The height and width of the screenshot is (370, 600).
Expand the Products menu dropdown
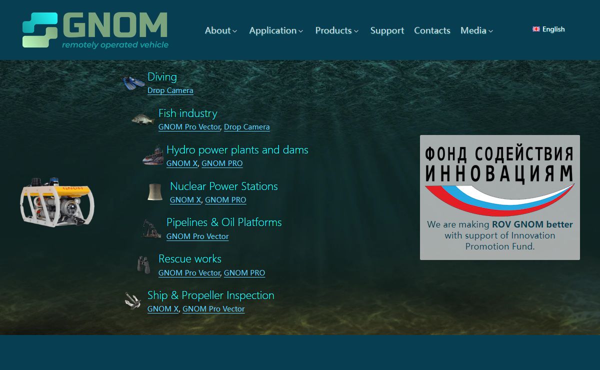point(336,30)
